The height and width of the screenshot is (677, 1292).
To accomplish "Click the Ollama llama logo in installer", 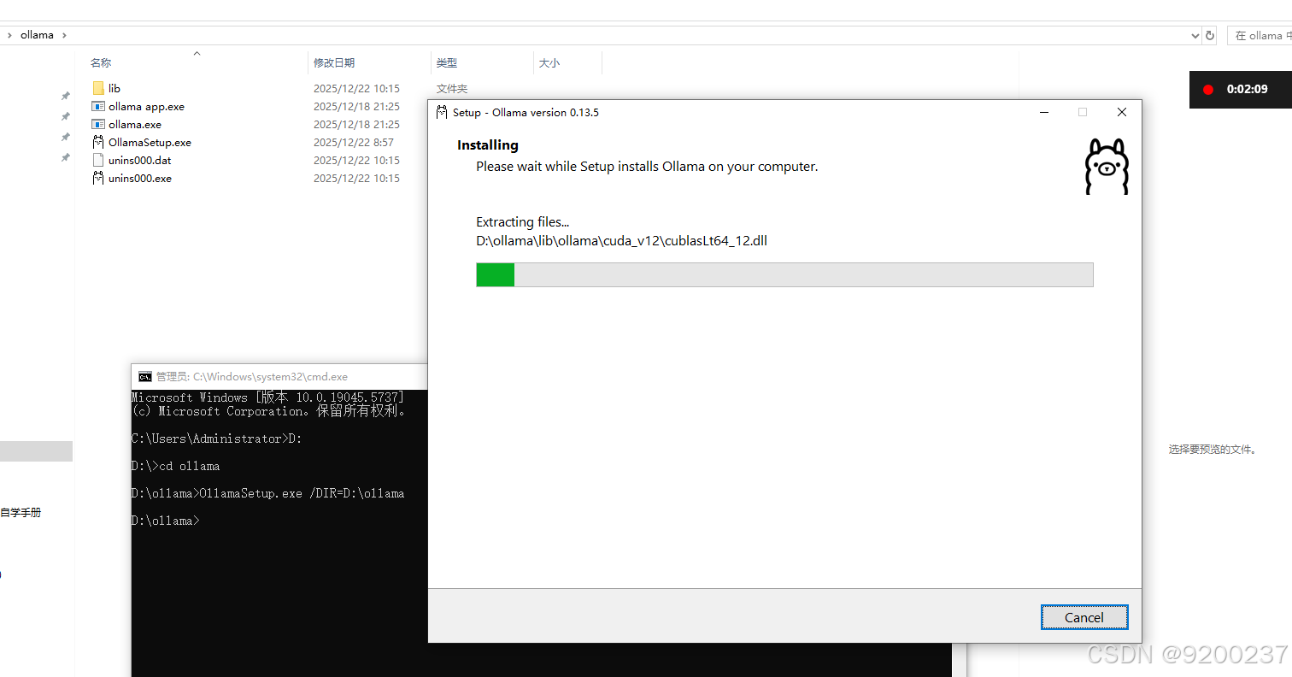I will (x=1107, y=166).
